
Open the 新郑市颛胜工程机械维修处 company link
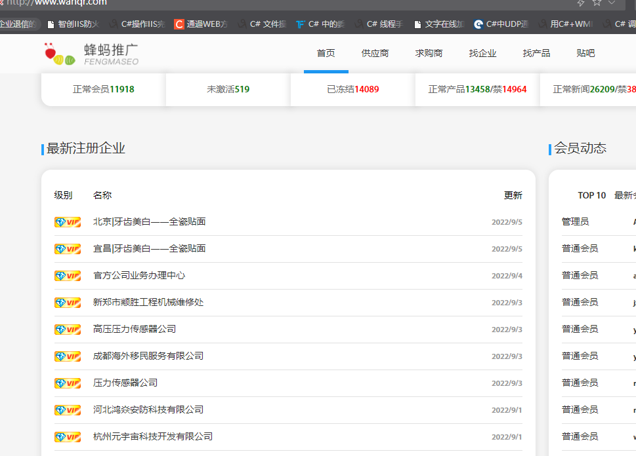(148, 303)
